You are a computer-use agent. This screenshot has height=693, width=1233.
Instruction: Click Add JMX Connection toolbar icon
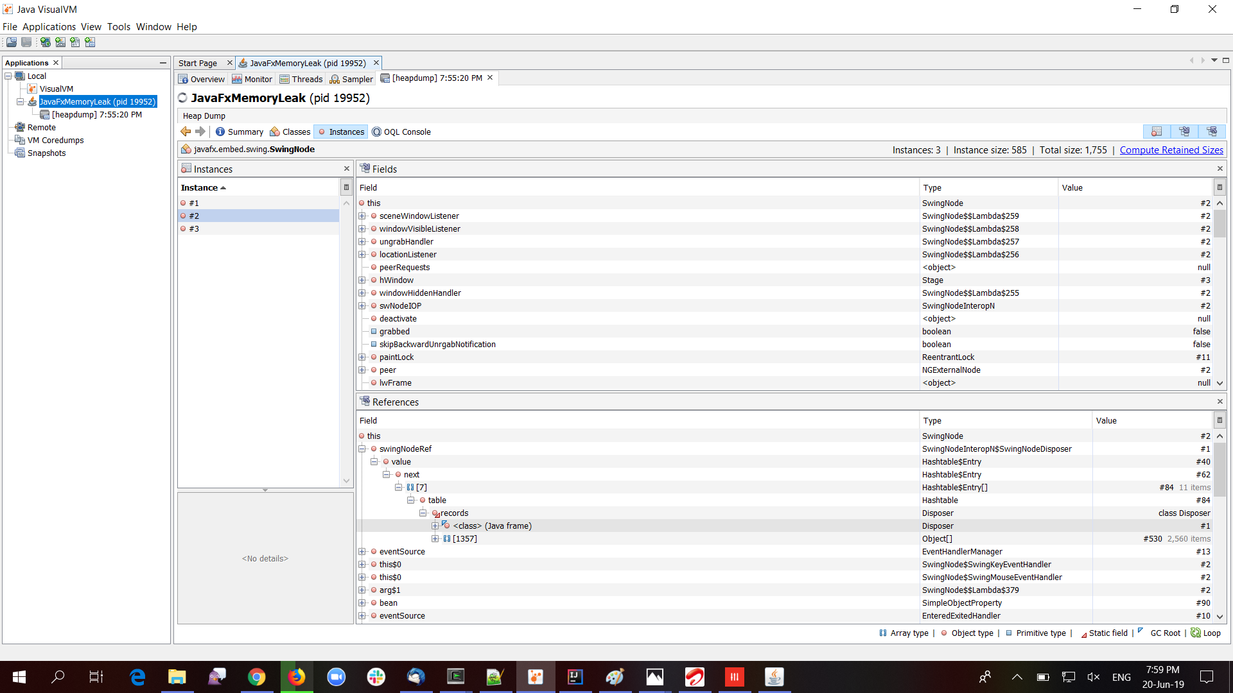pos(60,42)
